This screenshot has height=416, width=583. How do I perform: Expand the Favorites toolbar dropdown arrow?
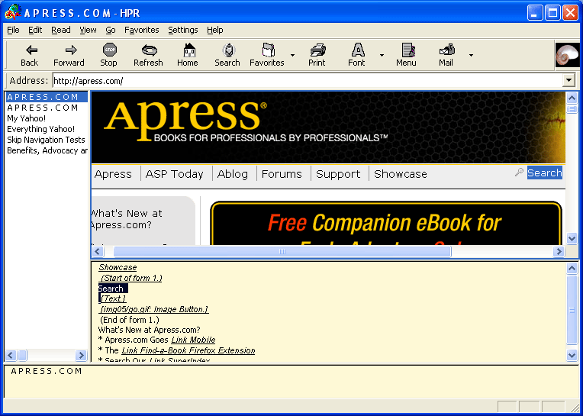[292, 55]
